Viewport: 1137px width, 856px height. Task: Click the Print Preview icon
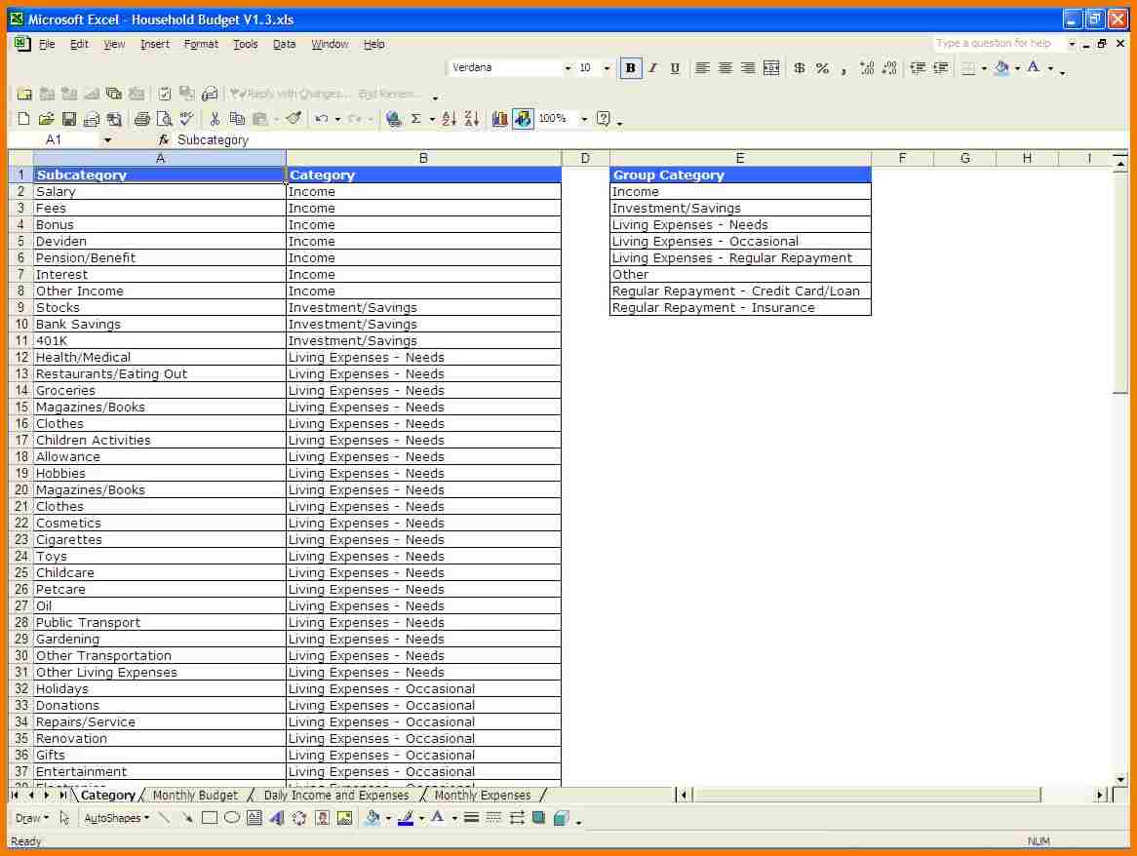(x=164, y=119)
